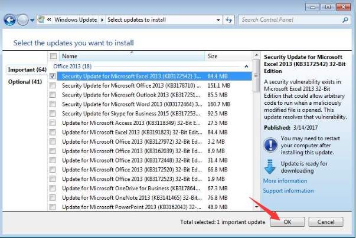This screenshot has width=356, height=238.
Task: Check Update for OneNote 2013 KB3141465
Action: tap(53, 197)
